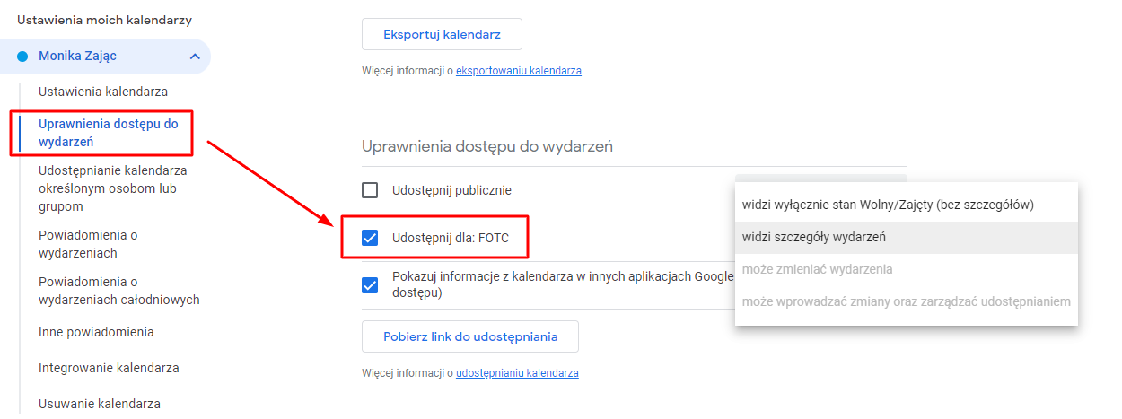1122x419 pixels.
Task: Uncheck Udostępnij dla: FOTC checkbox
Action: 370,238
